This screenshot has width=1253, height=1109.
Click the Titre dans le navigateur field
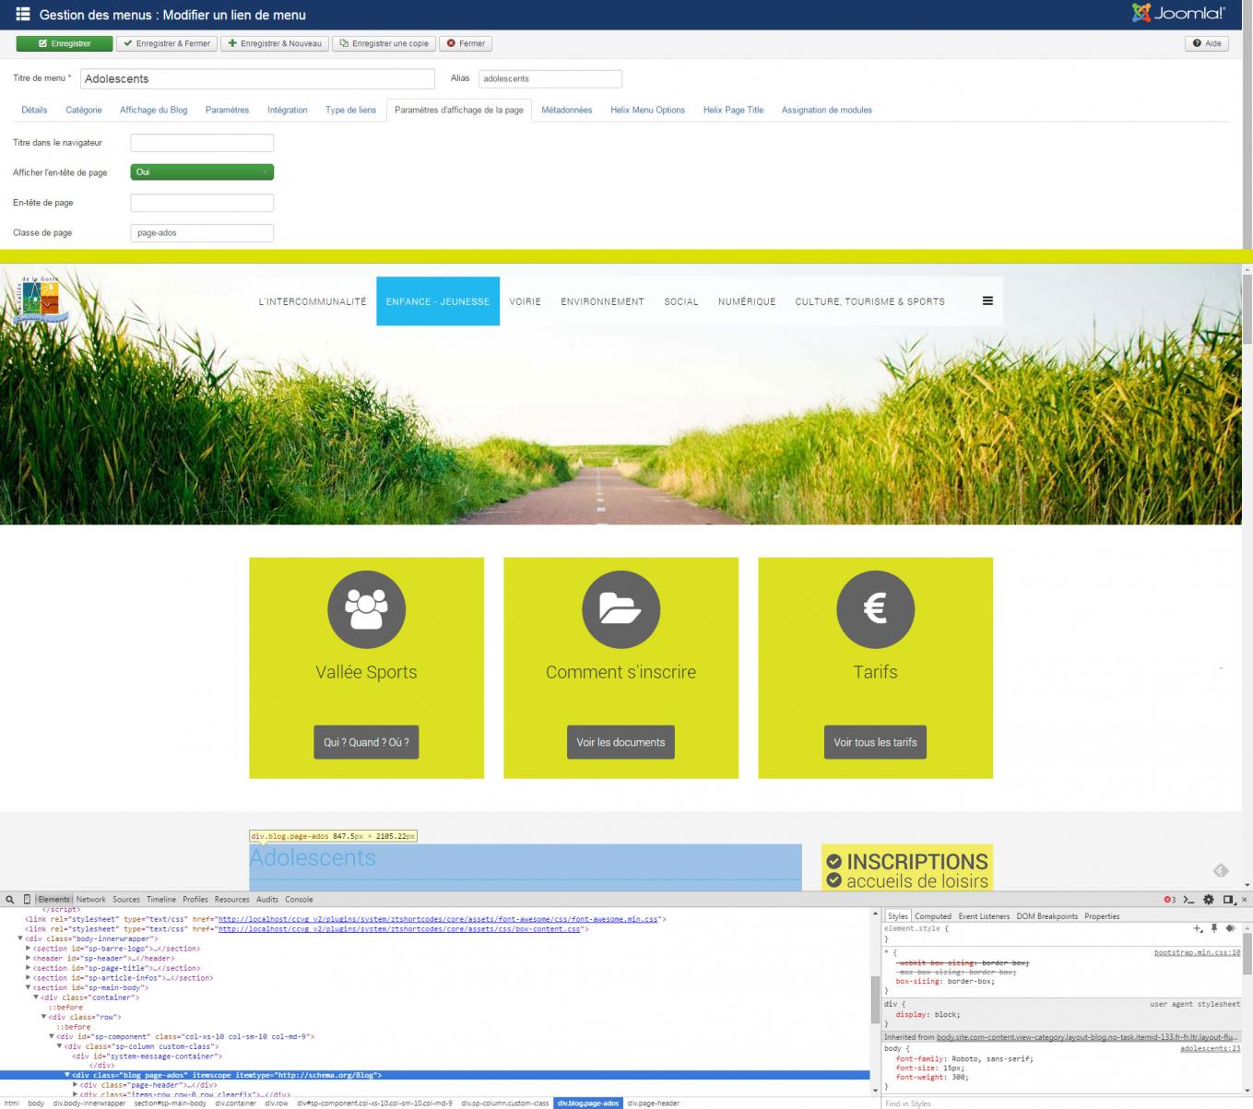point(202,143)
